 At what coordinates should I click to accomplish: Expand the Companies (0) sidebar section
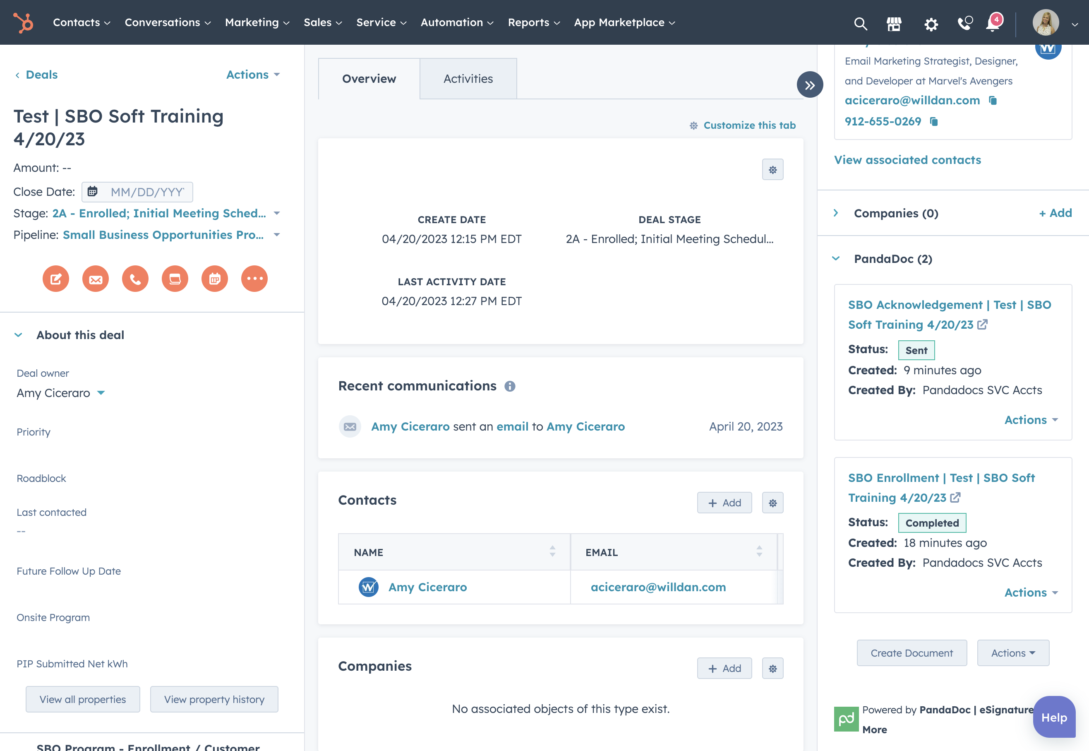[x=835, y=213]
